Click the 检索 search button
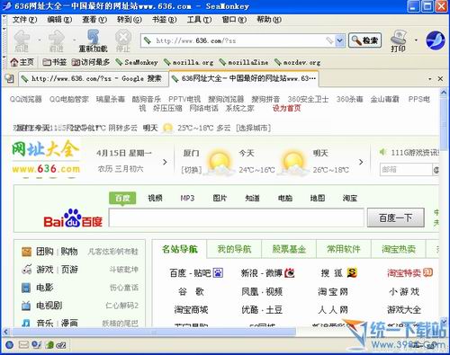The width and height of the screenshot is (450, 355). [x=364, y=40]
